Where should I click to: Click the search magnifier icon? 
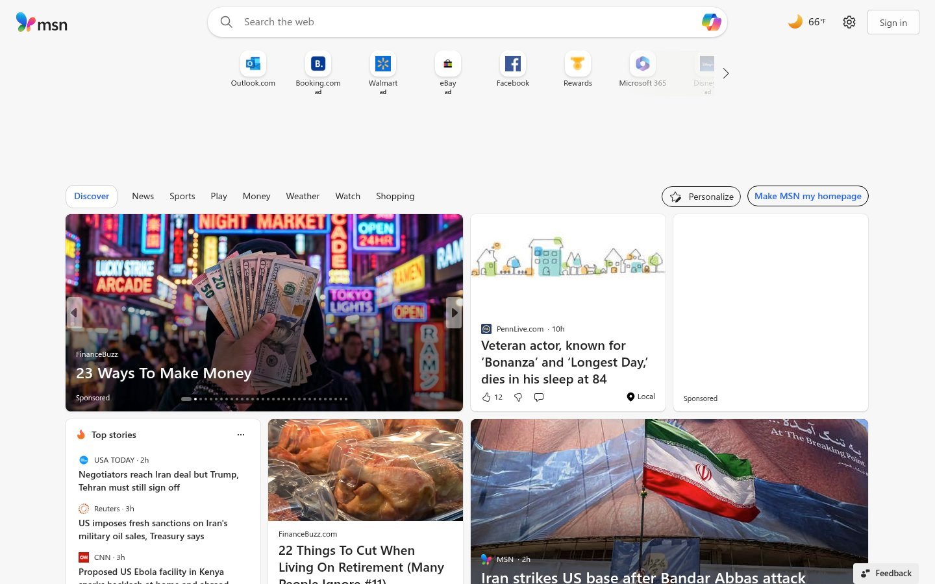226,22
